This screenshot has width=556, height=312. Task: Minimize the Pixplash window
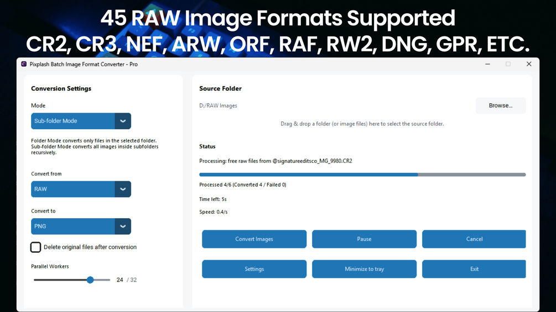tap(487, 64)
